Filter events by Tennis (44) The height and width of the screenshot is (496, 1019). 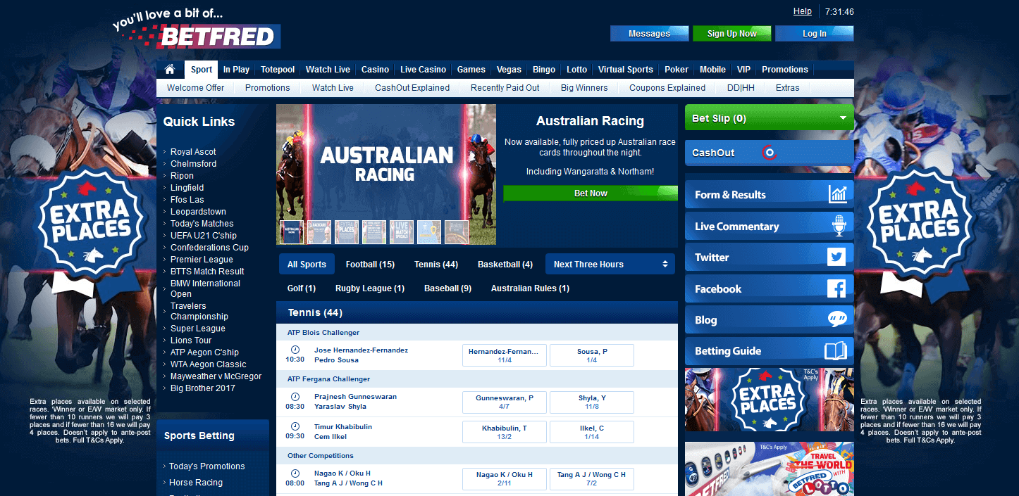coord(436,265)
